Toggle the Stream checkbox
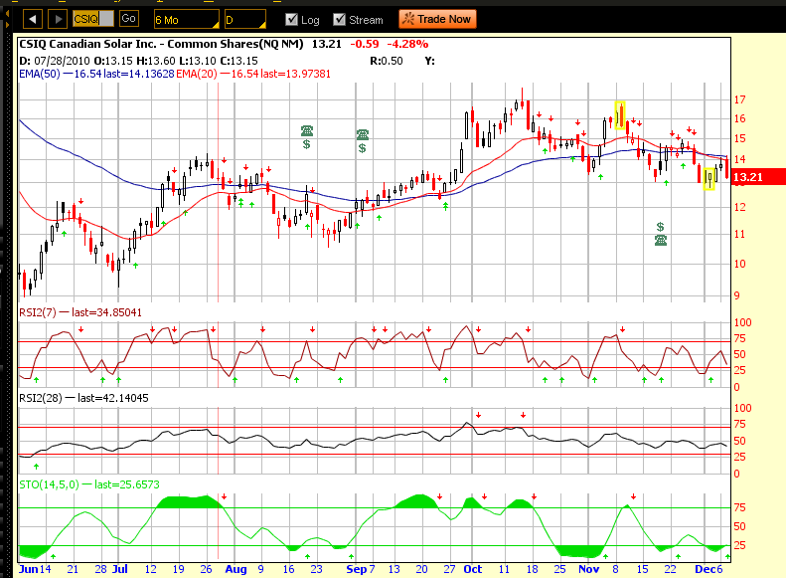This screenshot has height=578, width=786. 340,20
